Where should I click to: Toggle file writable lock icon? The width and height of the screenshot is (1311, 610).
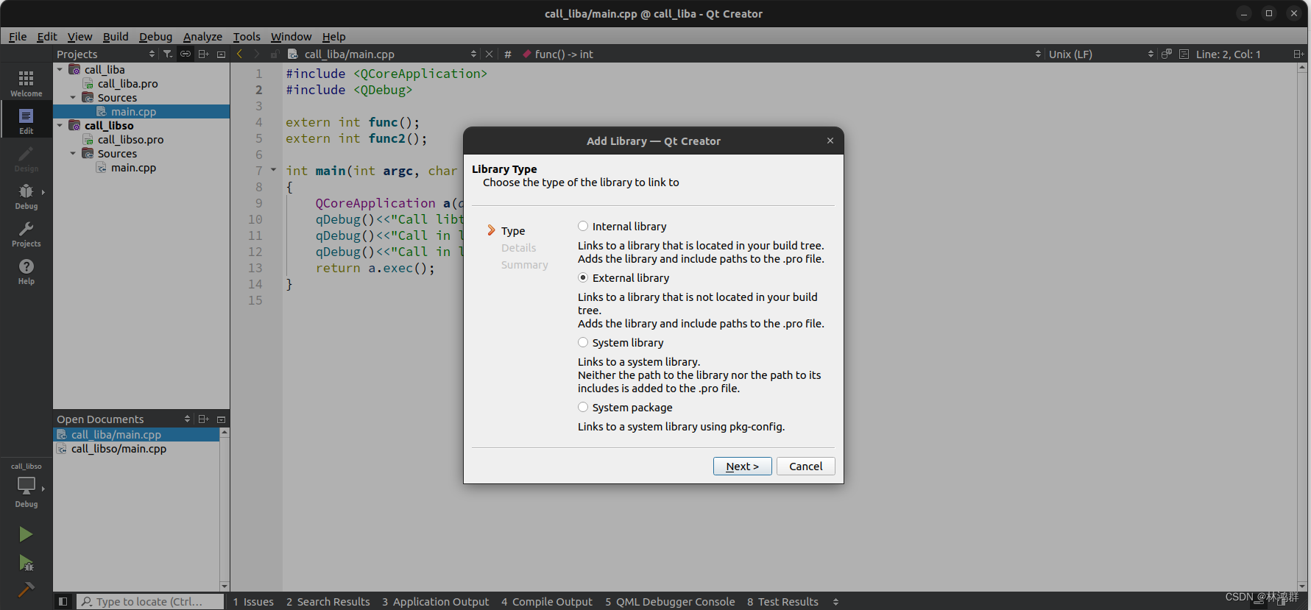(x=274, y=54)
